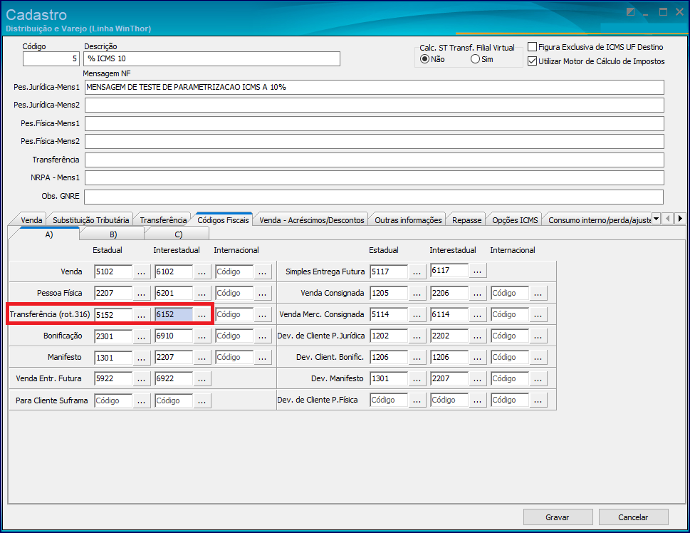The width and height of the screenshot is (690, 533).
Task: Open lookup for Venda Consignada Estadual 1205
Action: [417, 293]
